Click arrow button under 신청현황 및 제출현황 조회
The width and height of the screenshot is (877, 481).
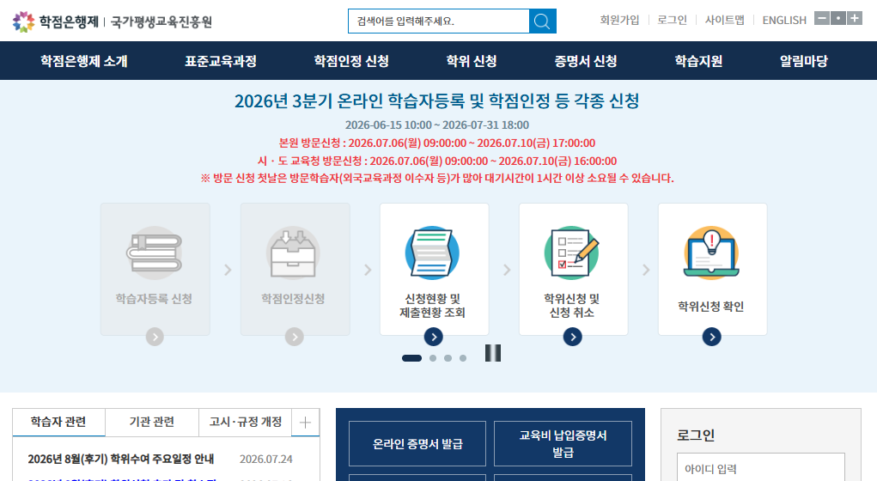point(434,337)
